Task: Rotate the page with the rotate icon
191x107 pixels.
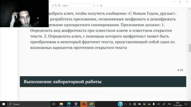Action: click(x=52, y=5)
